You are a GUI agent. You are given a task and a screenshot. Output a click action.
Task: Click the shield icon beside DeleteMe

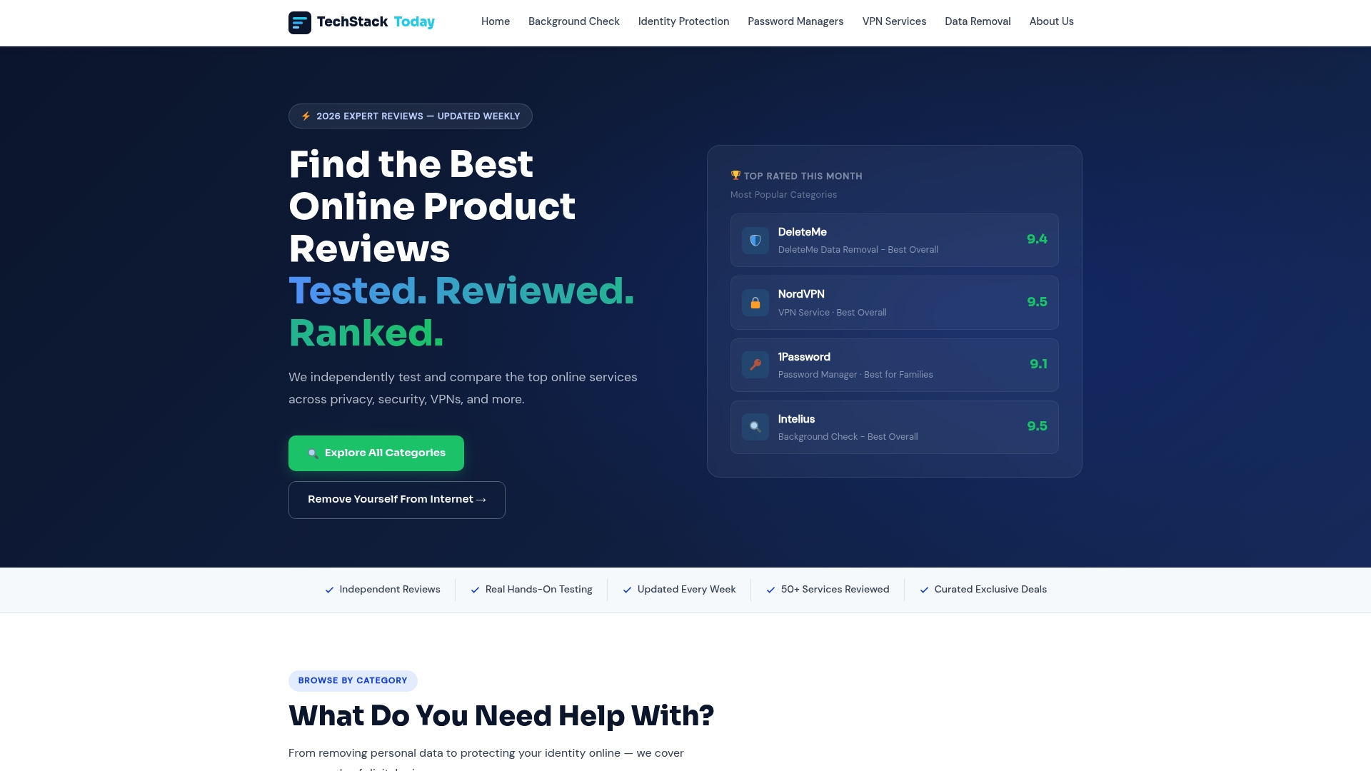pyautogui.click(x=755, y=241)
